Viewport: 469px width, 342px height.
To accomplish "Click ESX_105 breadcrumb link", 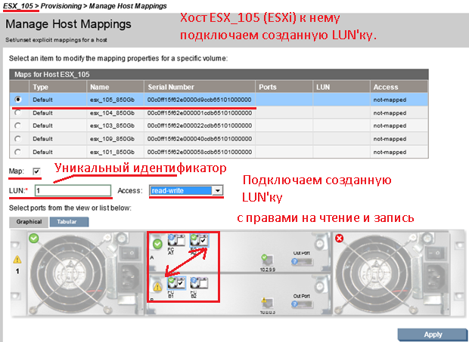I will 17,6.
